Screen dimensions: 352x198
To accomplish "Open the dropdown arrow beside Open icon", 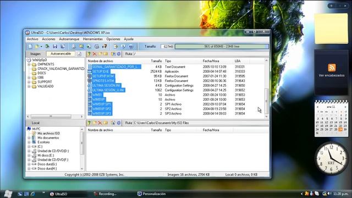I will 41,47.
